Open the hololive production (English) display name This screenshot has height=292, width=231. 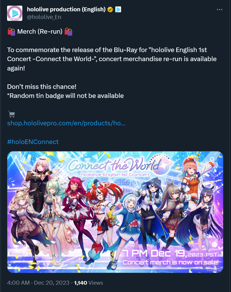pos(66,9)
